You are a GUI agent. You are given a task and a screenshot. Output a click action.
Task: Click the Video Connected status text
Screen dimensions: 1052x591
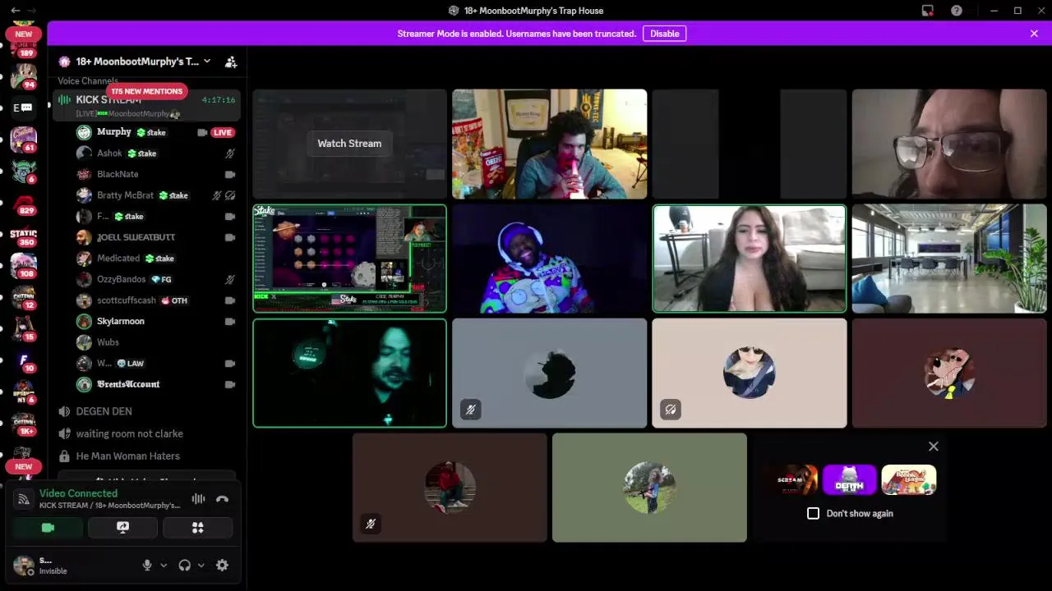pos(78,493)
